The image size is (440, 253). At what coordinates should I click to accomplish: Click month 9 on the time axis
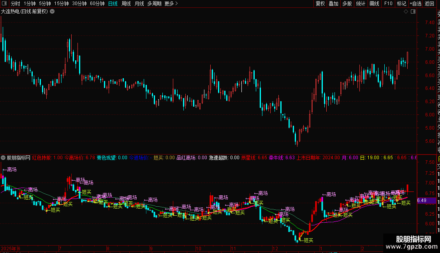click(x=151, y=248)
